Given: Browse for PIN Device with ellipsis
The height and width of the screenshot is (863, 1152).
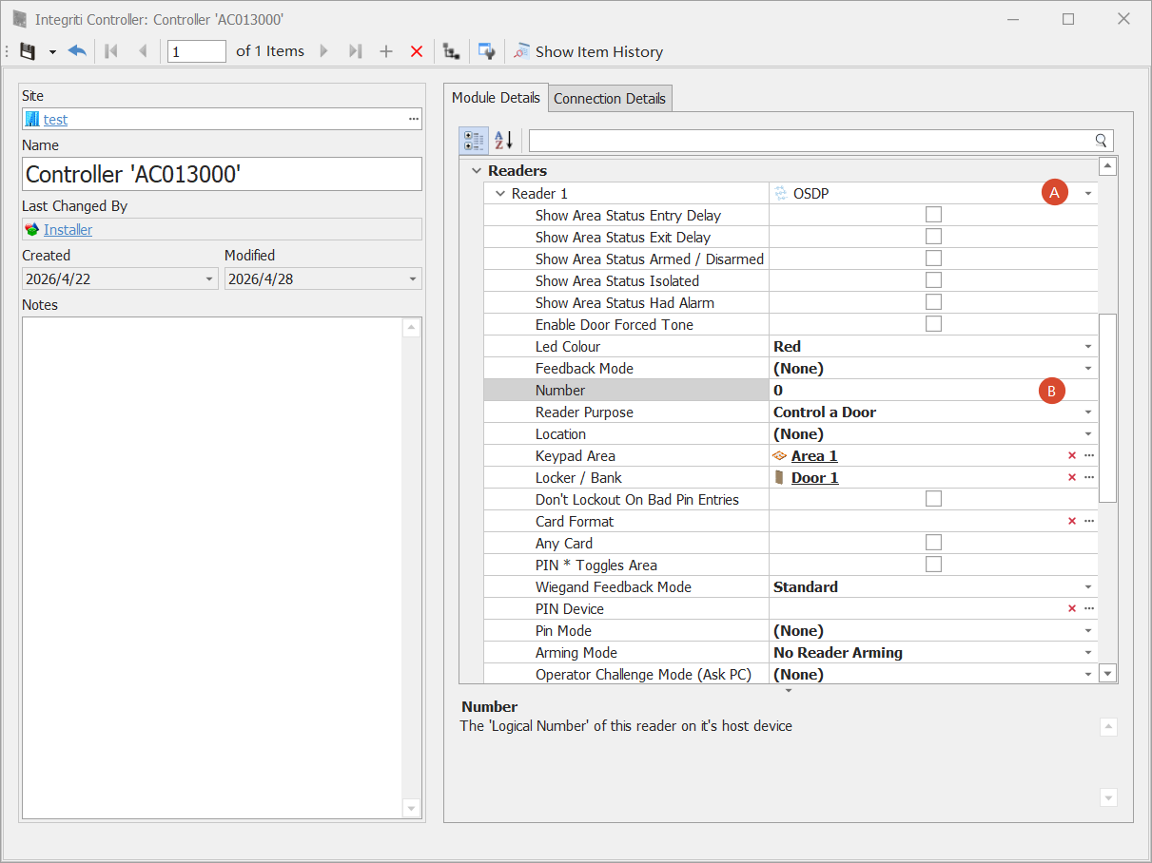Looking at the screenshot, I should pos(1089,609).
